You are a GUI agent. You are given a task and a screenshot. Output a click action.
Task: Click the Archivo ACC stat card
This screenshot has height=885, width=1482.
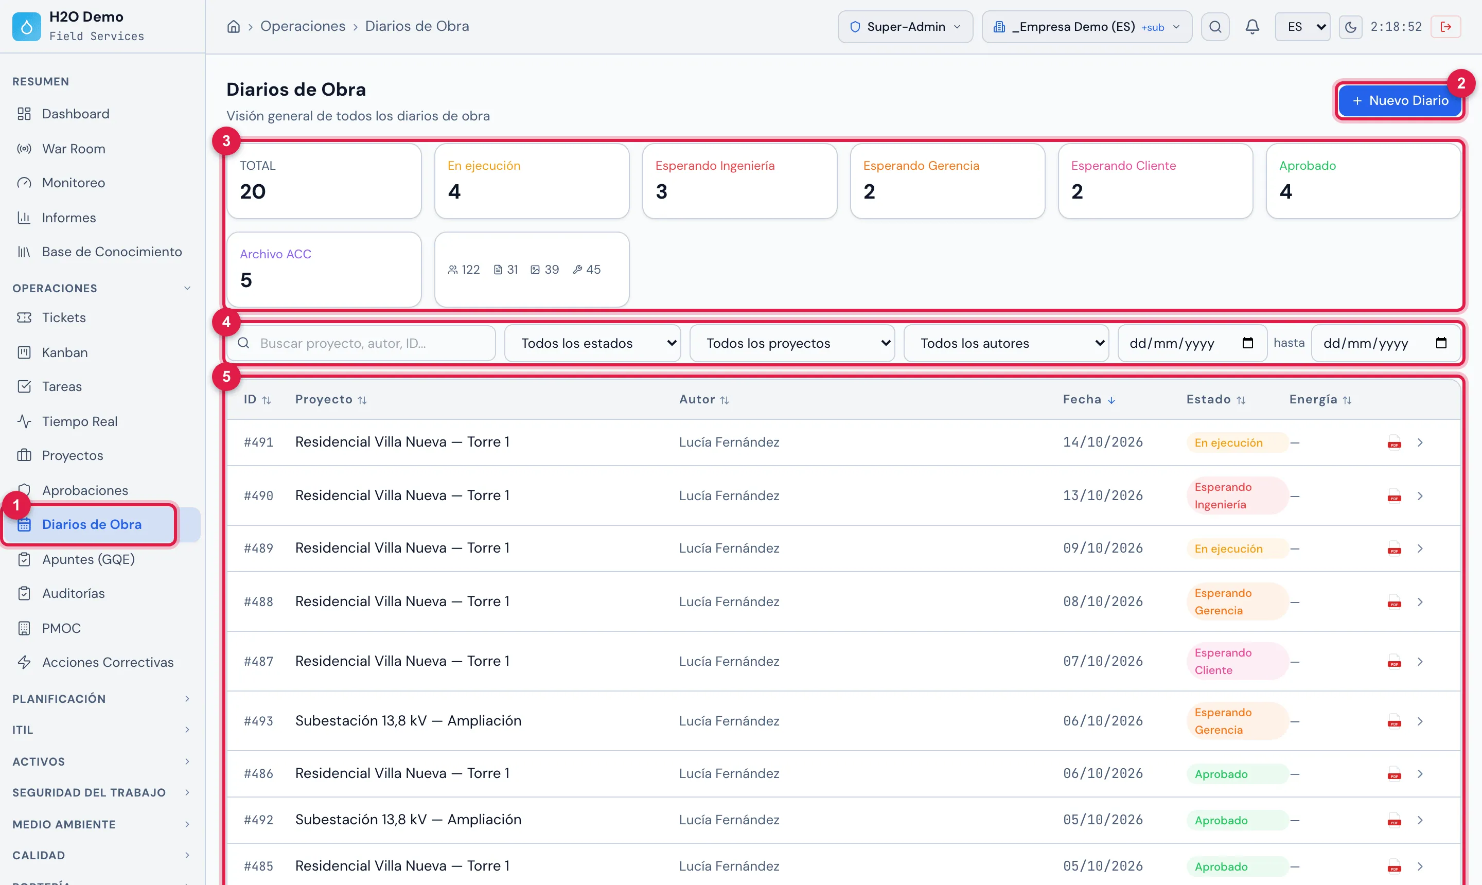click(324, 270)
